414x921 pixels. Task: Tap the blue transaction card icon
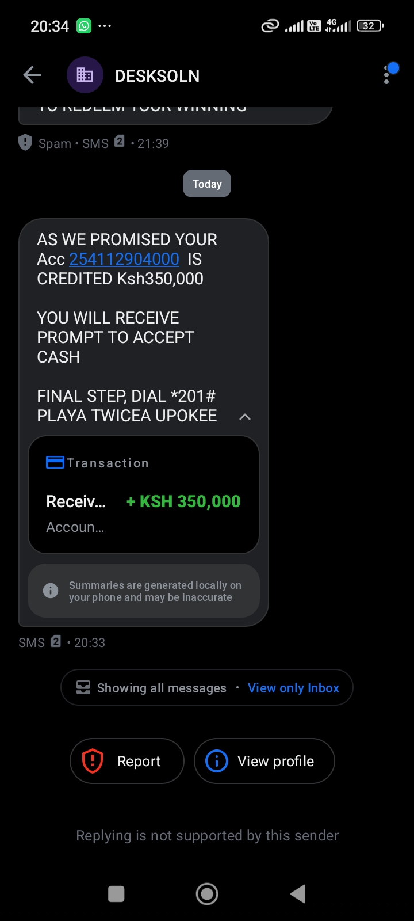click(x=55, y=462)
